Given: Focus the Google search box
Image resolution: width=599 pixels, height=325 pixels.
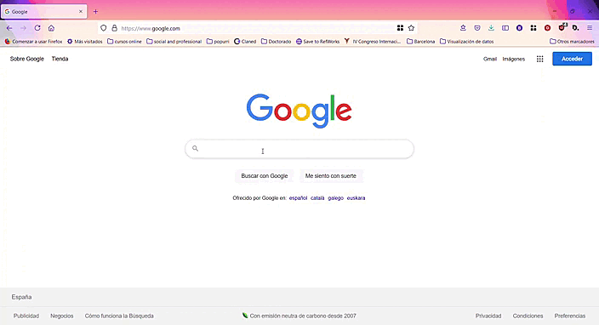Looking at the screenshot, I should coord(299,149).
